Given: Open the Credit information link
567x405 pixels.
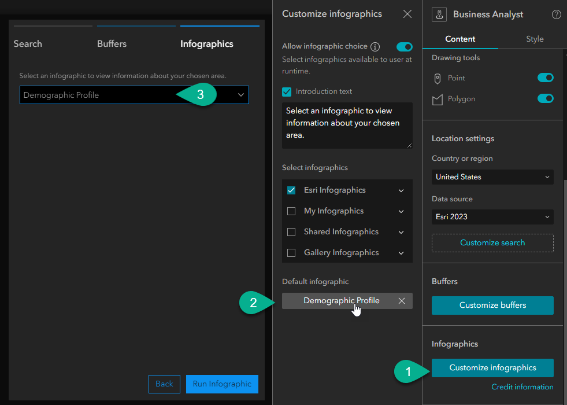Looking at the screenshot, I should point(522,387).
